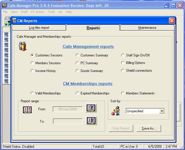Open the Sort by Unspecified dropdown
Image resolution: width=185 pixels, height=150 pixels.
145,111
